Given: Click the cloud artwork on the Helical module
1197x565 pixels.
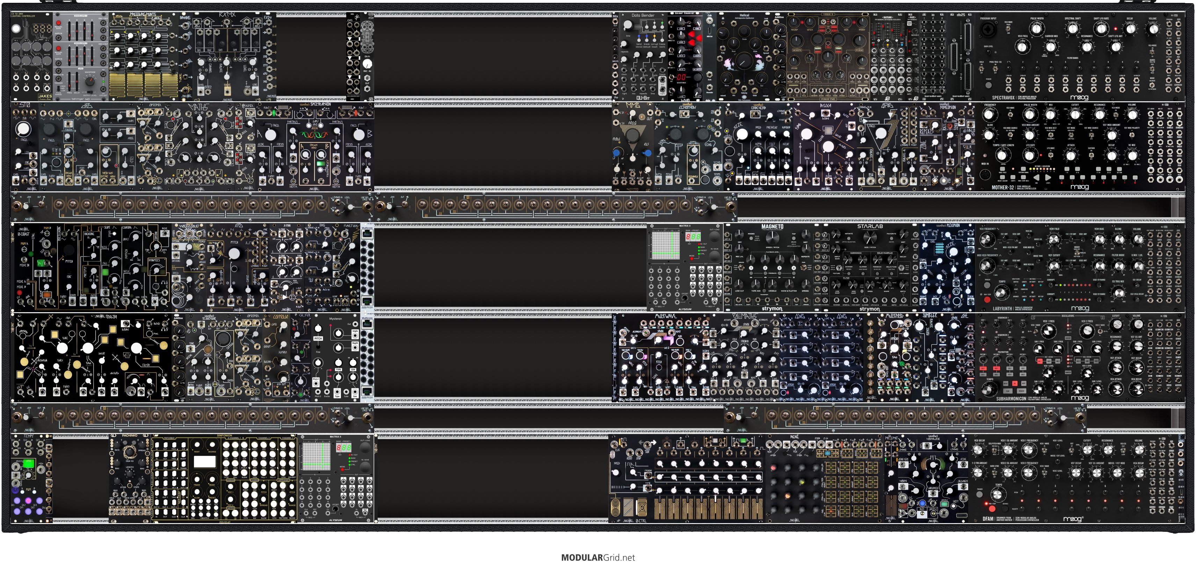Looking at the screenshot, I should point(745,63).
